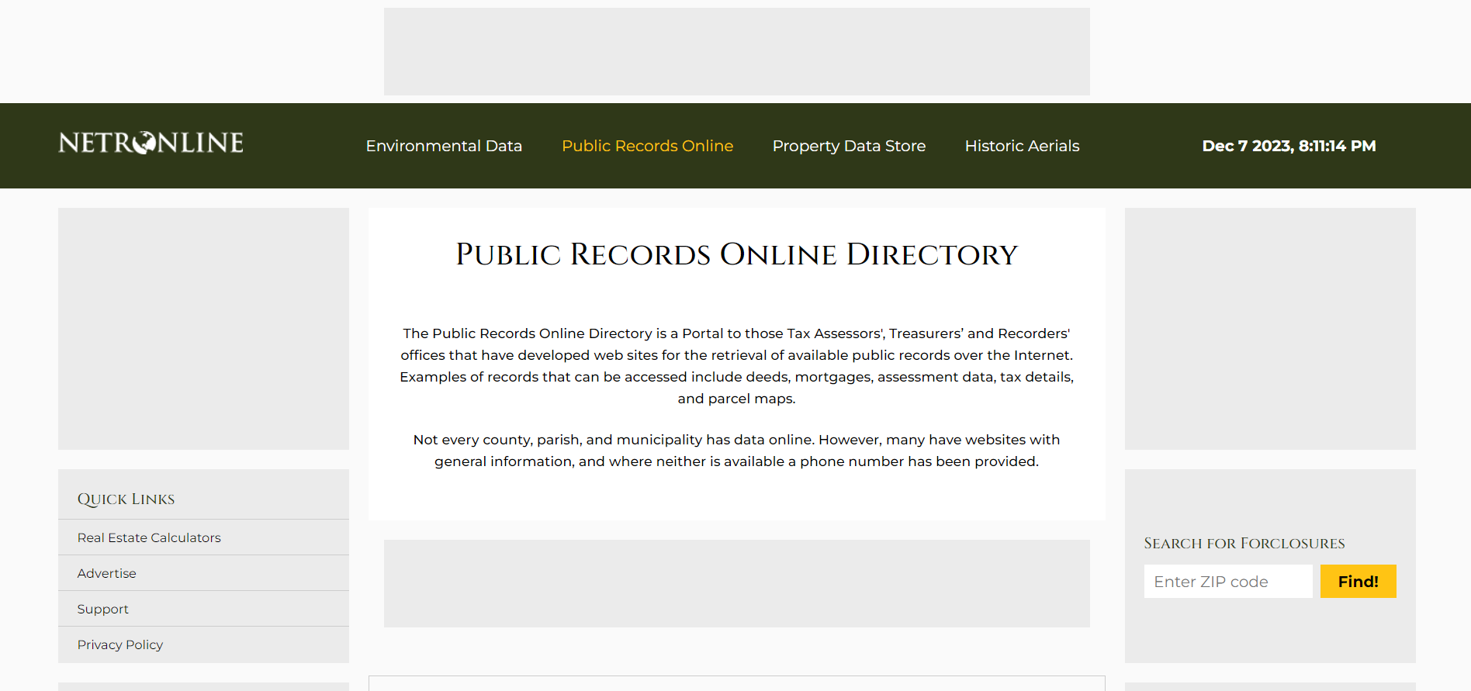Image resolution: width=1471 pixels, height=691 pixels.
Task: Click the Search for Forclosures heading
Action: [1244, 543]
